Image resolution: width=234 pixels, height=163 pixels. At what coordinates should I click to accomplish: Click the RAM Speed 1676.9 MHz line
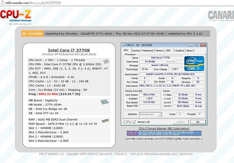click(x=63, y=124)
